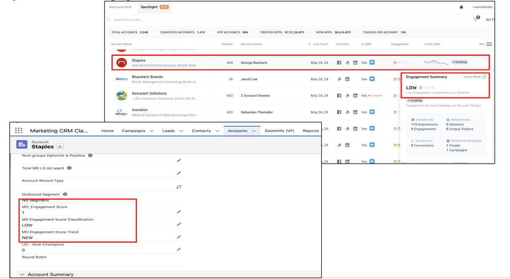This screenshot has width=510, height=279.
Task: Click the account hierarchy icon beside Staples
Action: (x=60, y=146)
